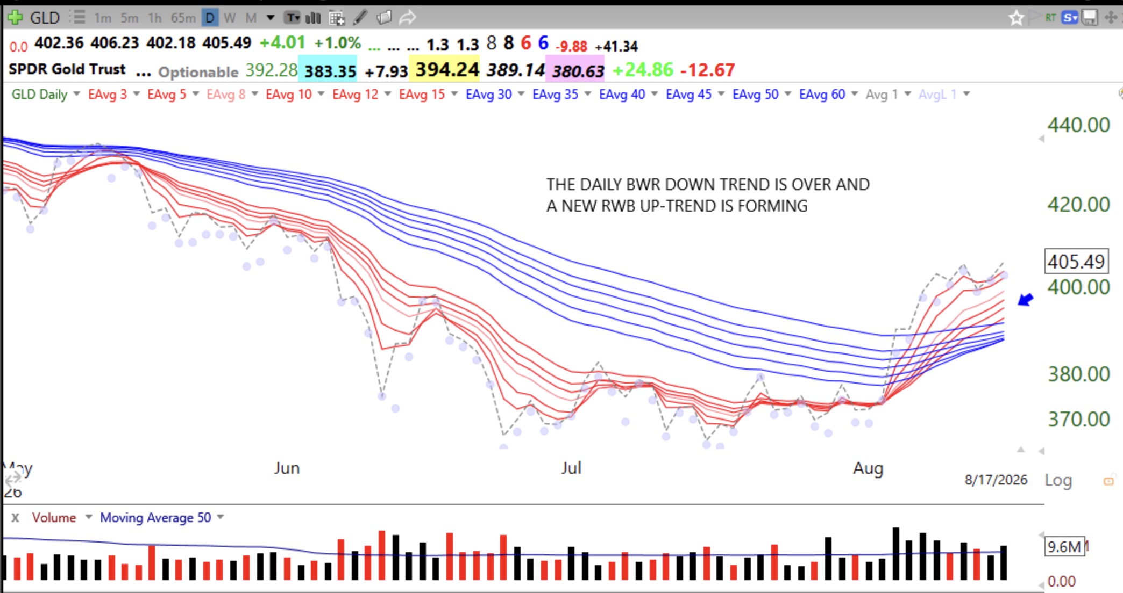Click the Aug label on time axis
The image size is (1123, 593).
[868, 468]
